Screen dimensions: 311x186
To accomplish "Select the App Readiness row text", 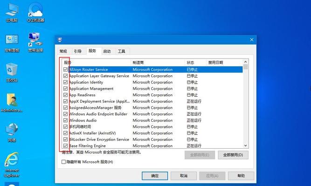I will [82, 95].
